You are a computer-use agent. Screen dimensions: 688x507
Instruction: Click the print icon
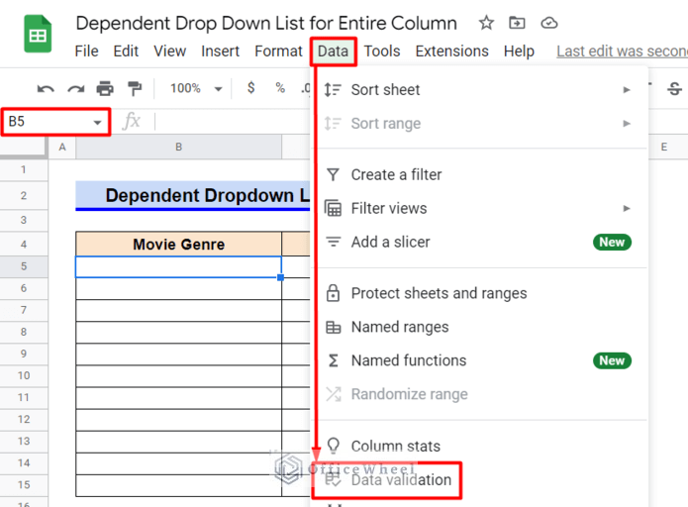tap(105, 89)
